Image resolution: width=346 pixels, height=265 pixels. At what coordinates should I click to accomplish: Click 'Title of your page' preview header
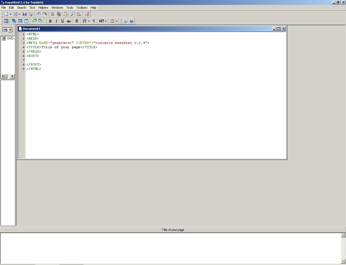click(173, 230)
